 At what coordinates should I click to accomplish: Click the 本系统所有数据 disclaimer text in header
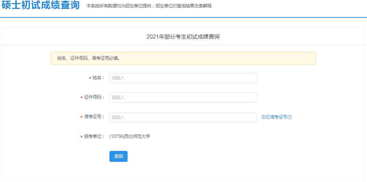149,6
